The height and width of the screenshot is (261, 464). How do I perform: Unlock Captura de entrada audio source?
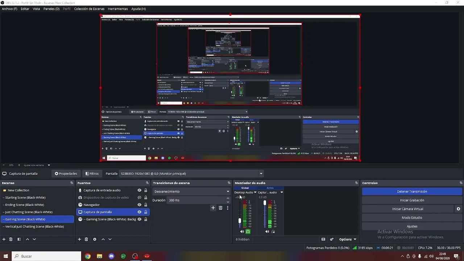click(146, 190)
